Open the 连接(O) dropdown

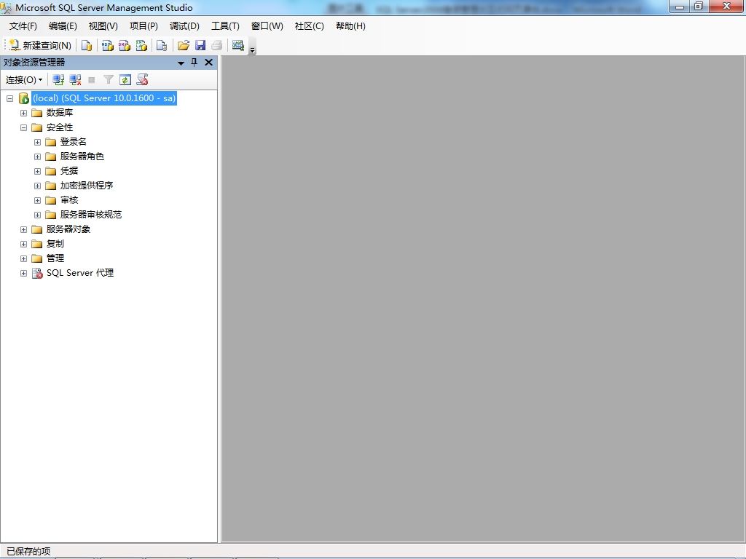24,80
